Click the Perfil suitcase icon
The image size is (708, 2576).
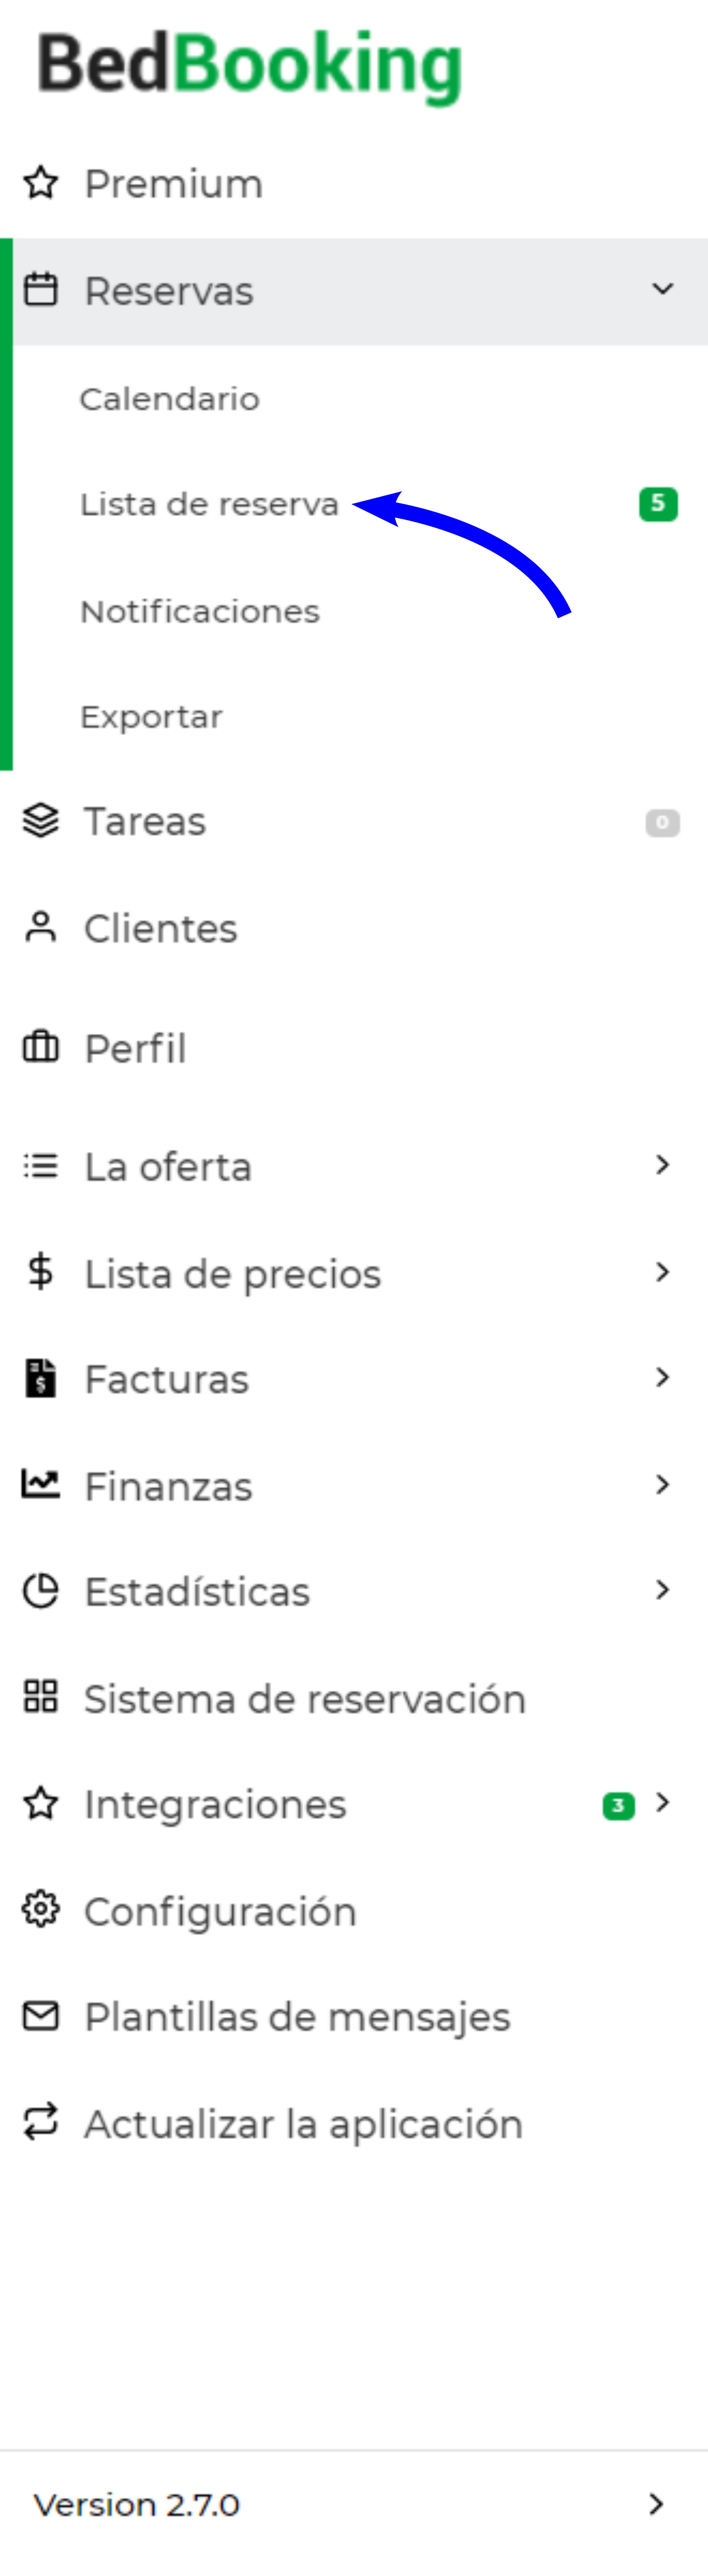41,1047
